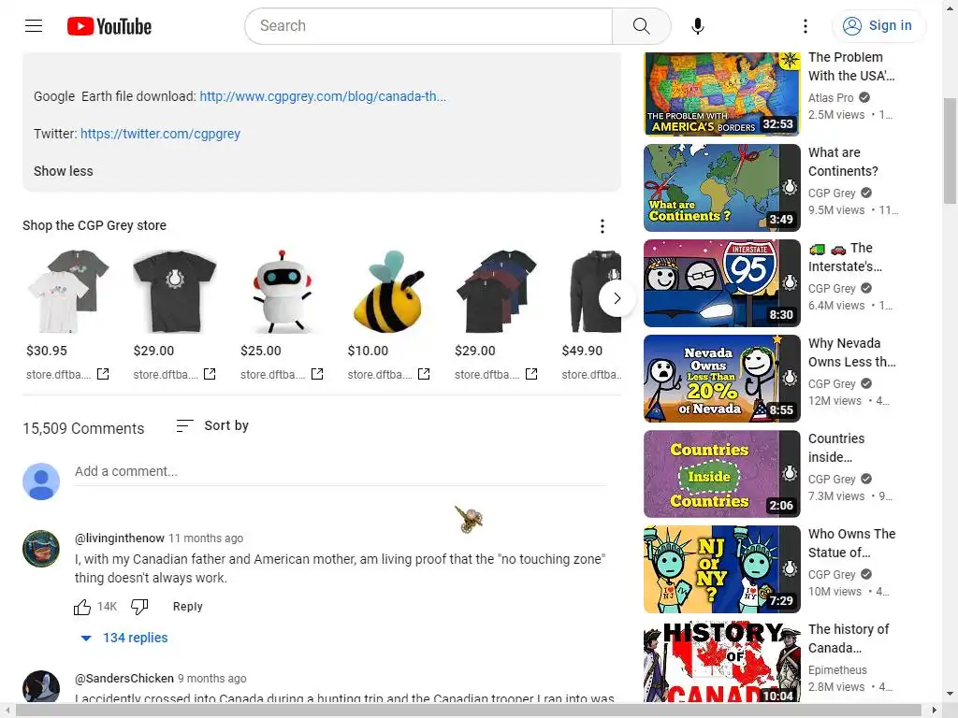This screenshot has width=958, height=718.
Task: Dislike @livinginthenow's comment
Action: click(x=139, y=607)
